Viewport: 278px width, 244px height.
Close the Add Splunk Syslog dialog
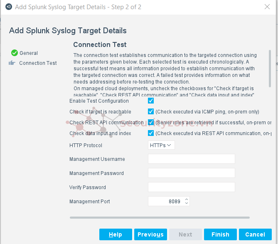point(267,7)
